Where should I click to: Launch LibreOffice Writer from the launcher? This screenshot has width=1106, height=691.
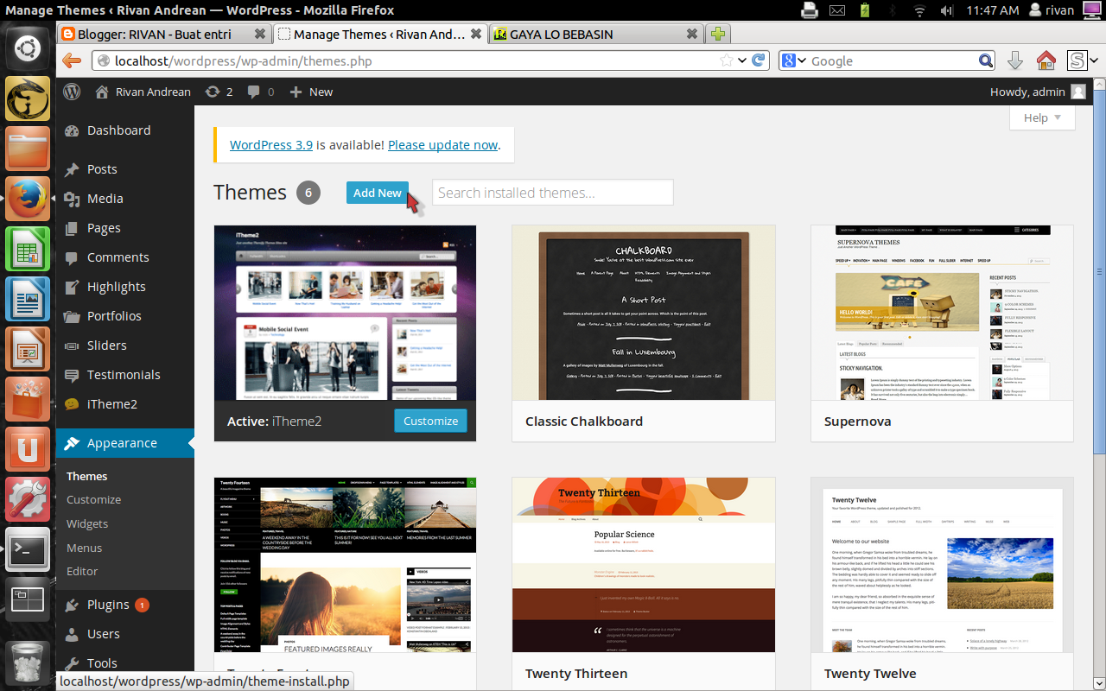pyautogui.click(x=28, y=300)
